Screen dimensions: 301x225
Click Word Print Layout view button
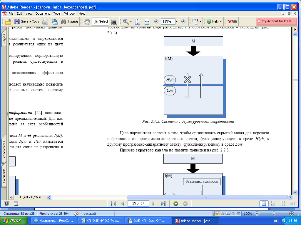pos(217,214)
